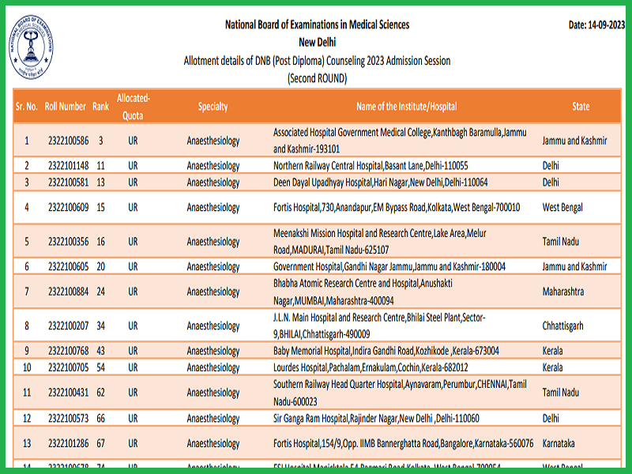Screen dimensions: 632x474
Task: Select roll number 2322100207
Action: (69, 325)
